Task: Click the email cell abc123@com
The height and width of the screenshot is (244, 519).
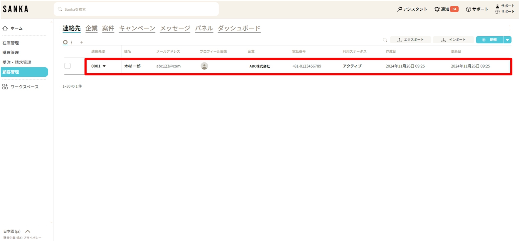Action: coord(168,66)
